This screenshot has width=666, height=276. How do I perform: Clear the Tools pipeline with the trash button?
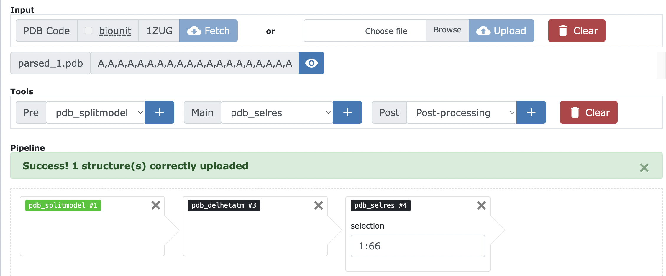point(589,112)
